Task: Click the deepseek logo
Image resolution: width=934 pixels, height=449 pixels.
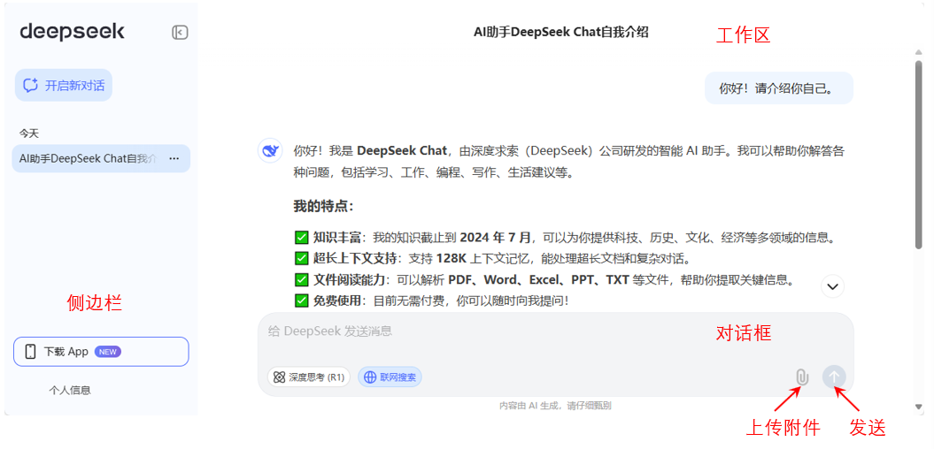Action: click(72, 32)
